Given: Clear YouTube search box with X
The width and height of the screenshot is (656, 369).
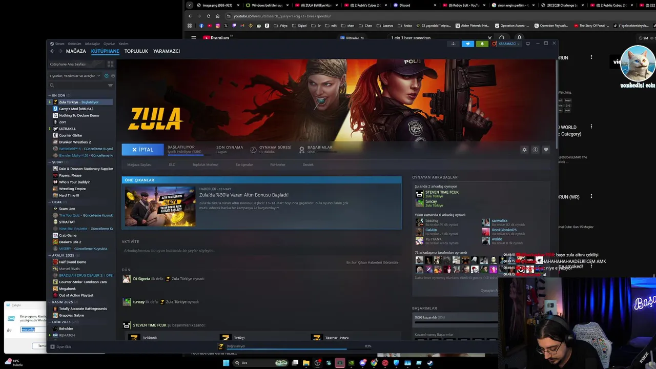Looking at the screenshot, I should 489,37.
